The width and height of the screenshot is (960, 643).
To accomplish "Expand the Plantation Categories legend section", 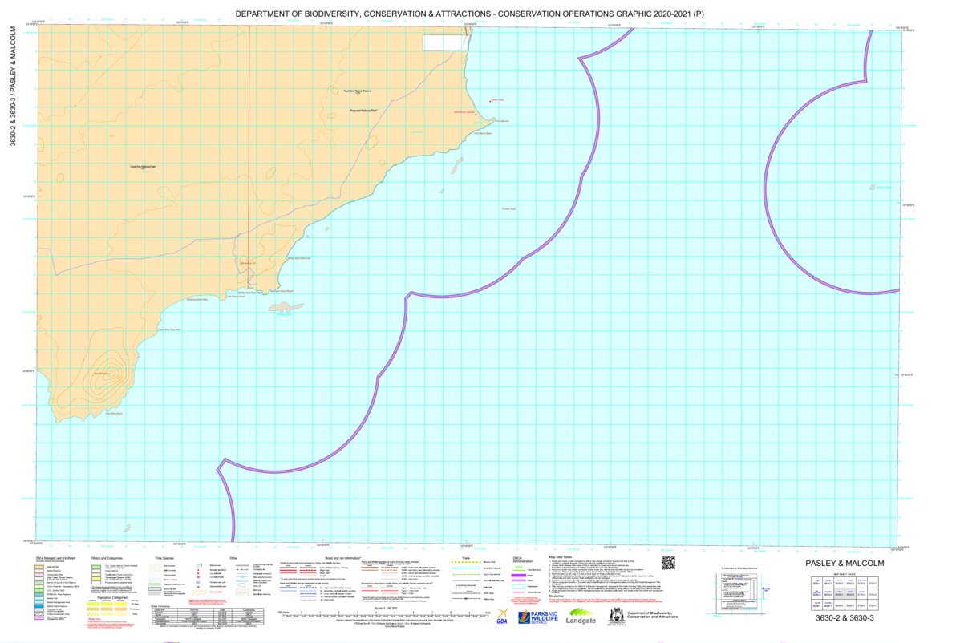I will click(112, 598).
